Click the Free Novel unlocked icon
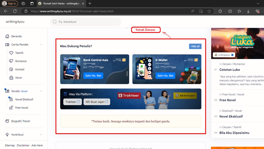The width and height of the screenshot is (264, 149). pyautogui.click(x=11, y=108)
